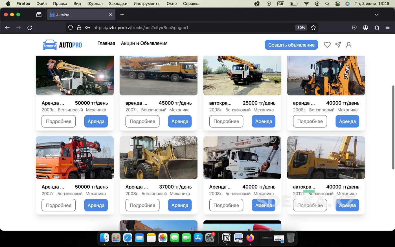Click the AutoPro logo

(62, 45)
